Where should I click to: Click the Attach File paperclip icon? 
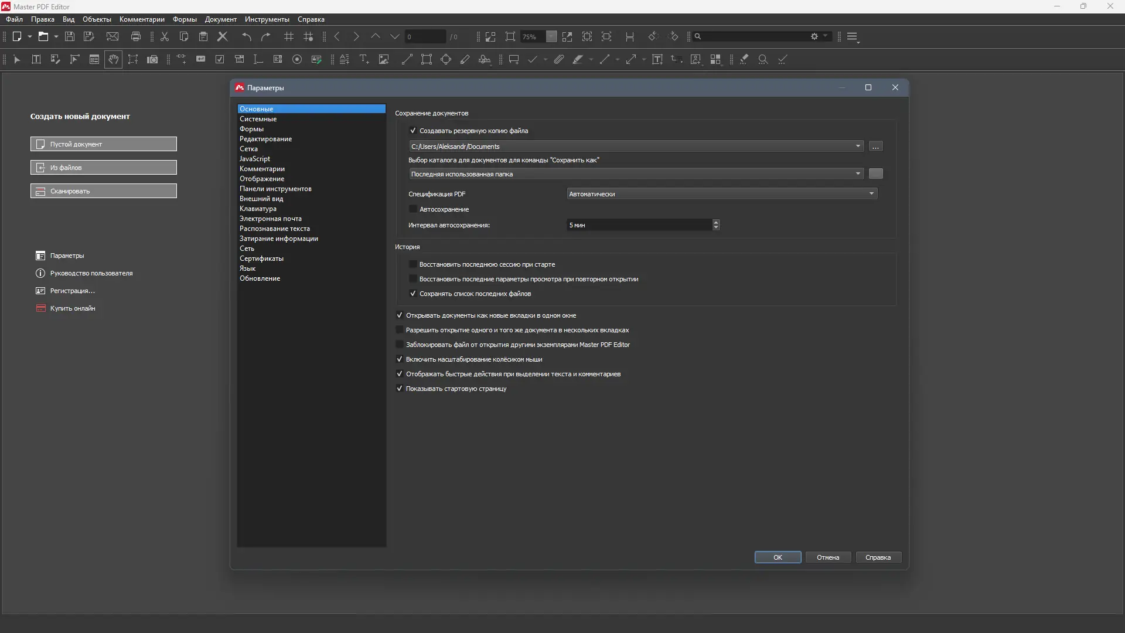(x=559, y=59)
